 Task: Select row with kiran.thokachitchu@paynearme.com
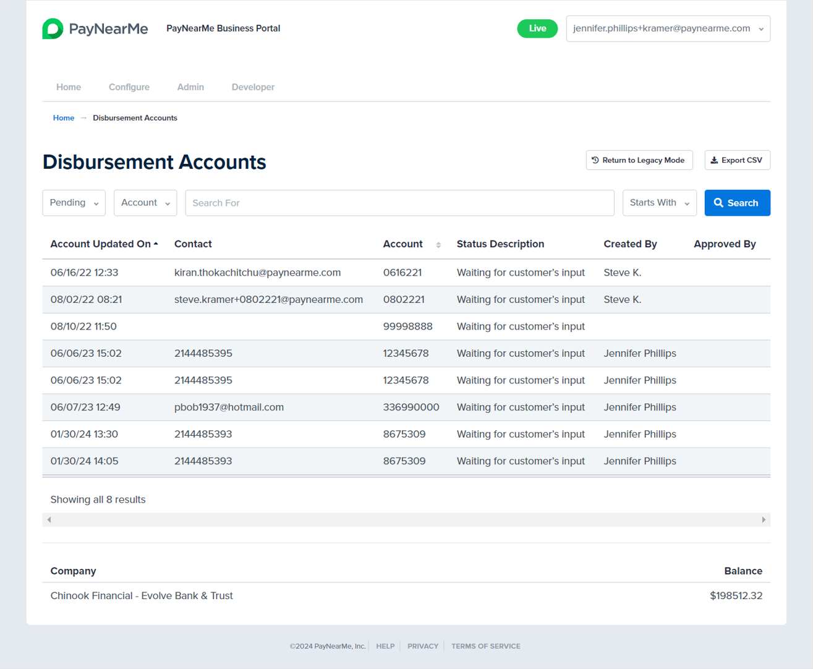pos(406,273)
